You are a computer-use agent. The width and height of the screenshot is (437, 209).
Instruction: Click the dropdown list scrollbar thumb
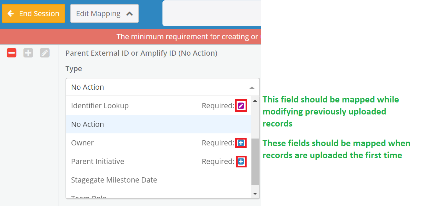coord(255,162)
